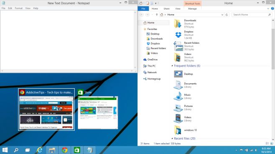Switch to details view in status bar

tap(267, 143)
